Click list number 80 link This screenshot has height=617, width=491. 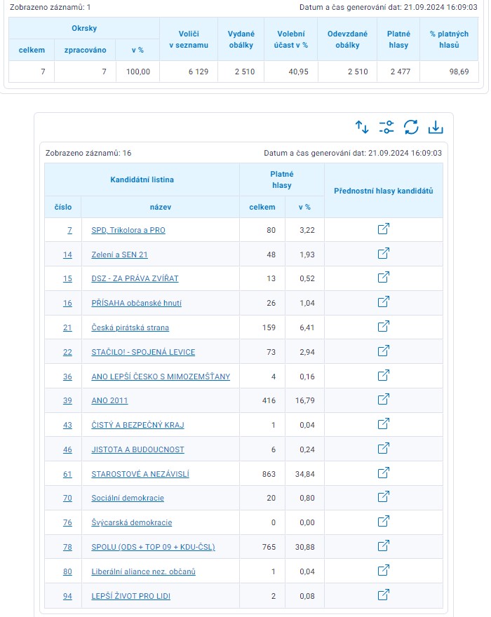(x=67, y=571)
